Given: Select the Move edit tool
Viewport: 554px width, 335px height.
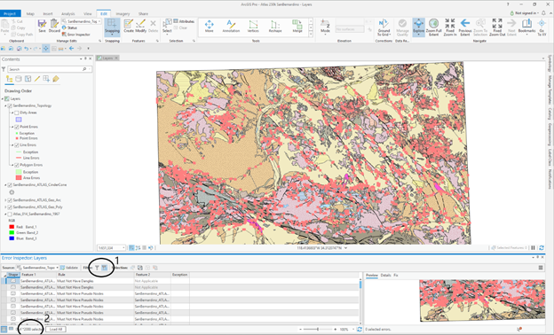Looking at the screenshot, I should coord(210,26).
